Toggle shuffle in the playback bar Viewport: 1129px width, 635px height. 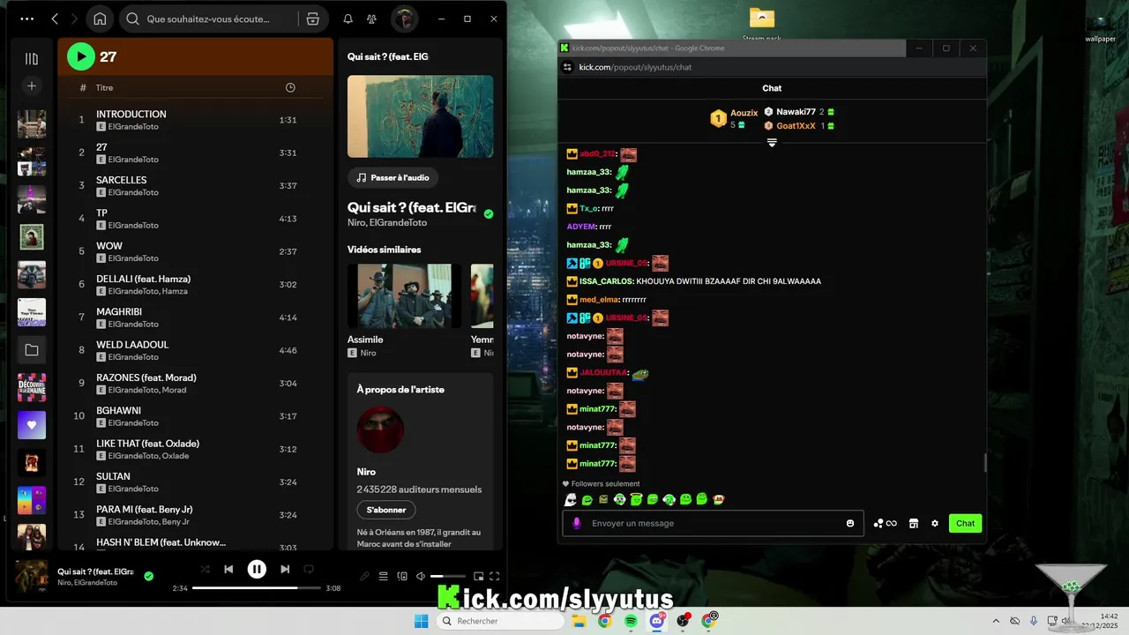pyautogui.click(x=205, y=569)
